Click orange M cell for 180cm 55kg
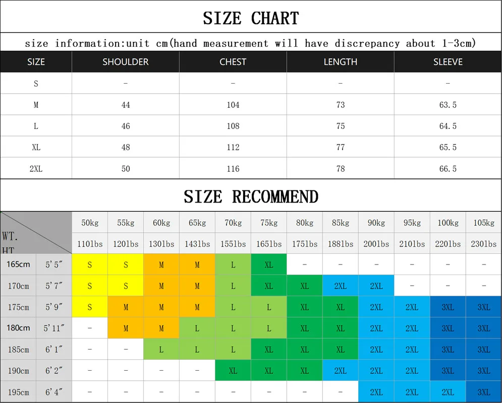Image resolution: width=502 pixels, height=403 pixels. tap(126, 328)
